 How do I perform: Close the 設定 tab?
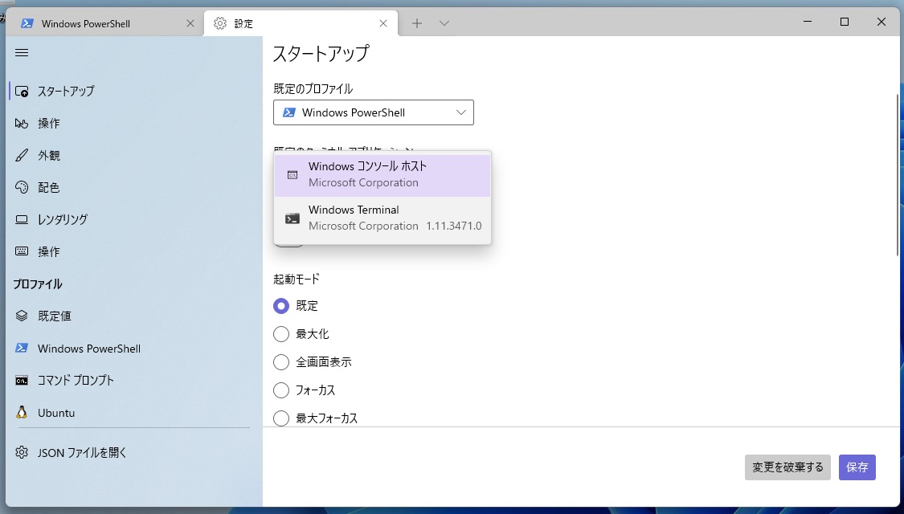click(x=383, y=23)
